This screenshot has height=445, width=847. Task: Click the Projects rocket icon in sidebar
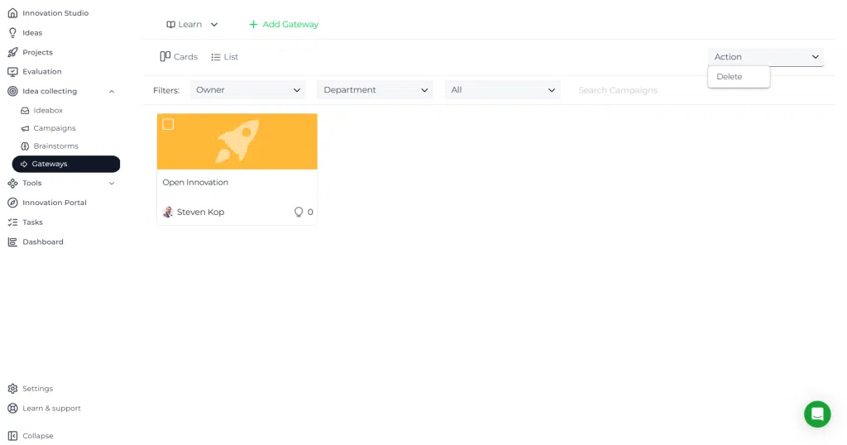click(12, 52)
